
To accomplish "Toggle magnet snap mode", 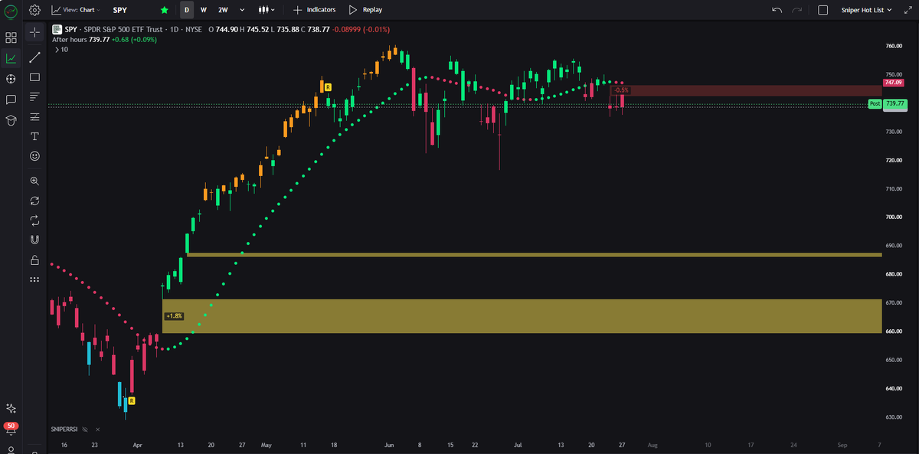I will tap(34, 240).
